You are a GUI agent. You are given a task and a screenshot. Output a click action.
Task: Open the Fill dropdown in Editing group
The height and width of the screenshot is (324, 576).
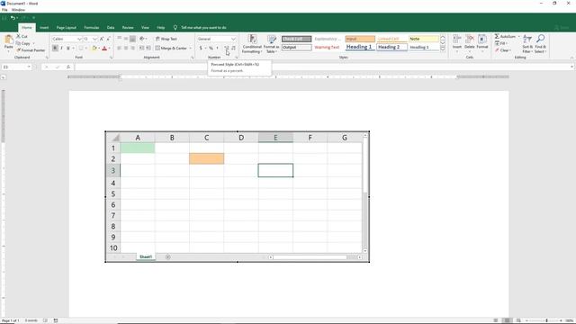501,43
